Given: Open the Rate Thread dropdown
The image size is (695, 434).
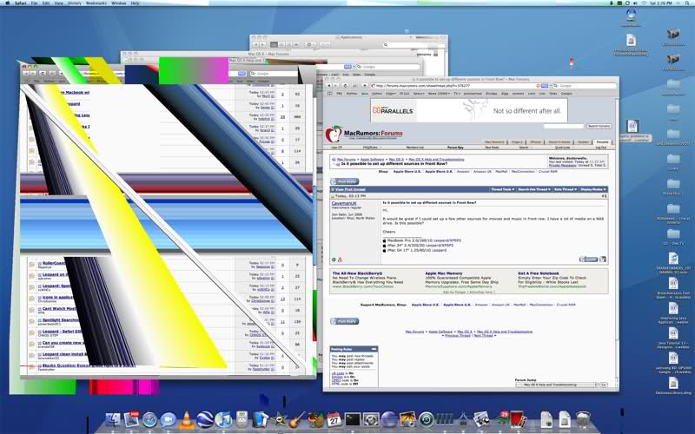Looking at the screenshot, I should coord(566,189).
